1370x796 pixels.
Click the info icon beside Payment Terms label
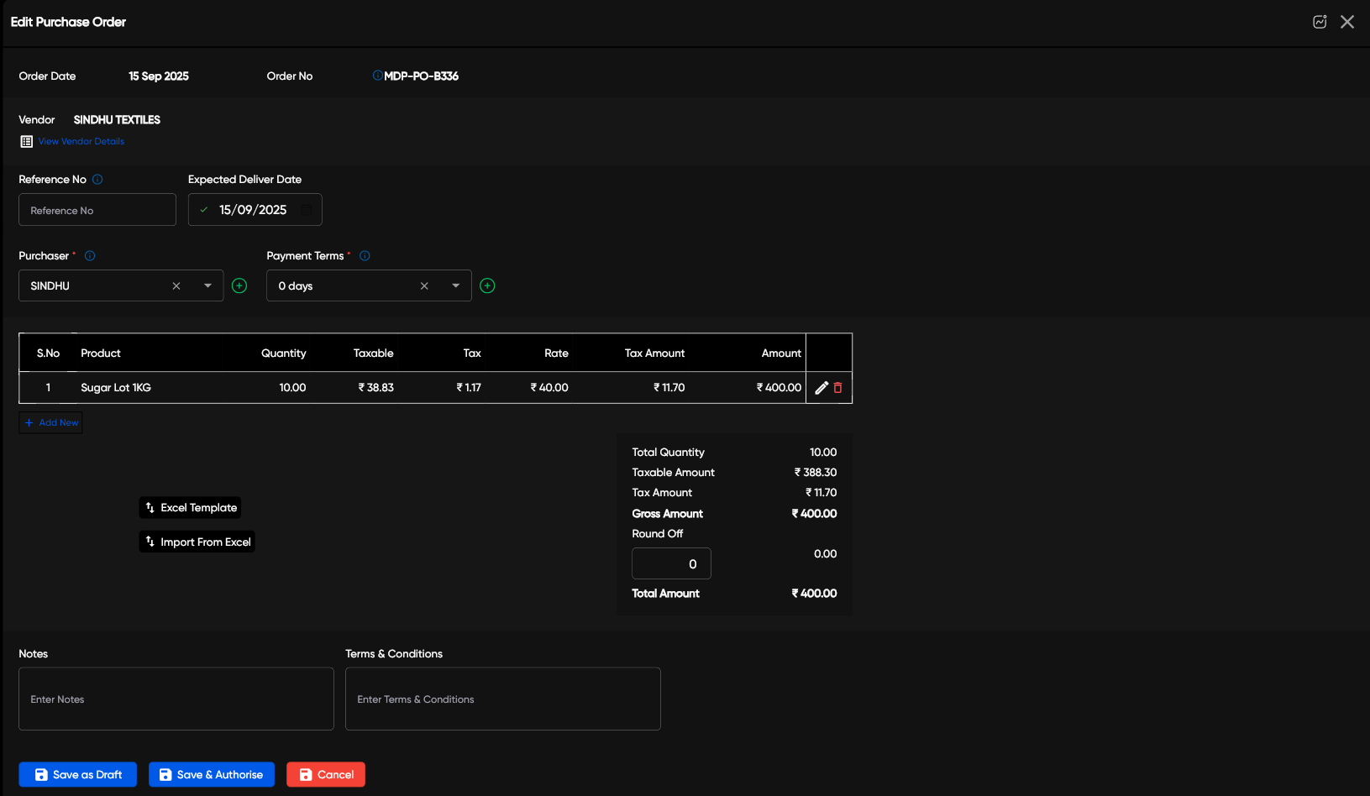point(365,256)
